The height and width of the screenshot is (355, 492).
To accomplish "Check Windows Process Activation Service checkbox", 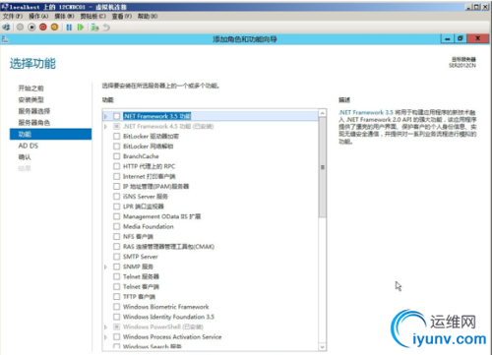I will point(116,336).
